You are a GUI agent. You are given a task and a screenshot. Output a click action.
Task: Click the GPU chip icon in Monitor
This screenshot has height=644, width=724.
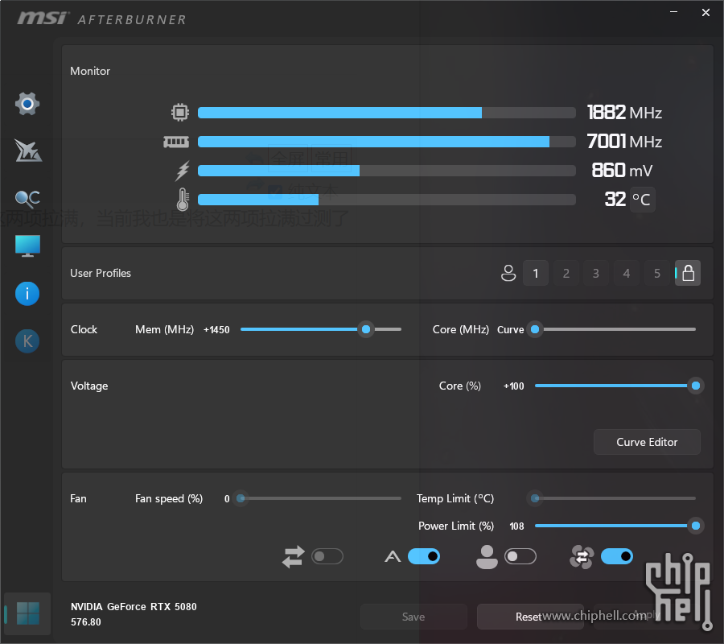pos(180,112)
